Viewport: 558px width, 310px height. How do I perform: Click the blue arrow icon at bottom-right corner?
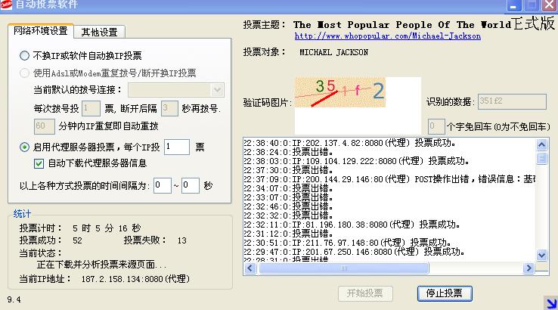[551, 303]
